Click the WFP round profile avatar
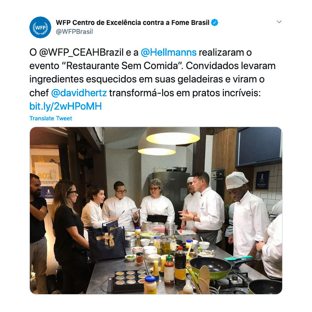 click(x=41, y=27)
